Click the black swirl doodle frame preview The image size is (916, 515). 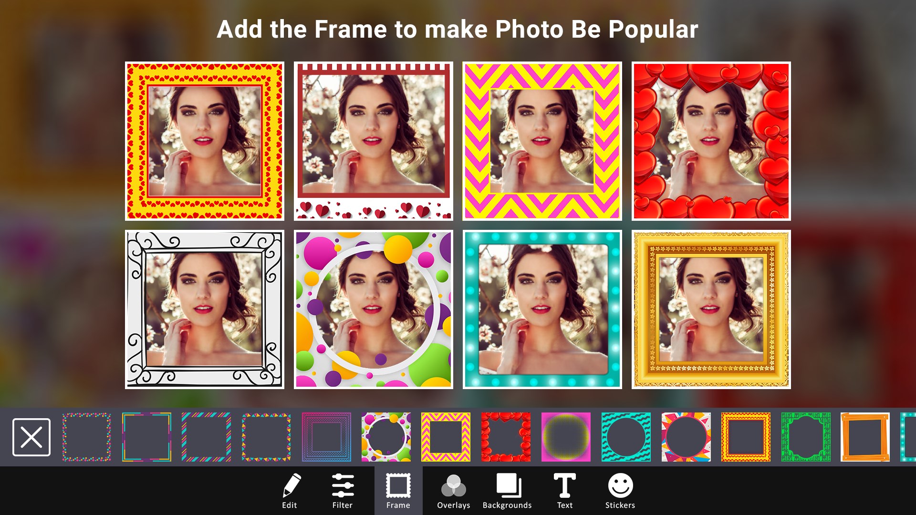pyautogui.click(x=205, y=309)
